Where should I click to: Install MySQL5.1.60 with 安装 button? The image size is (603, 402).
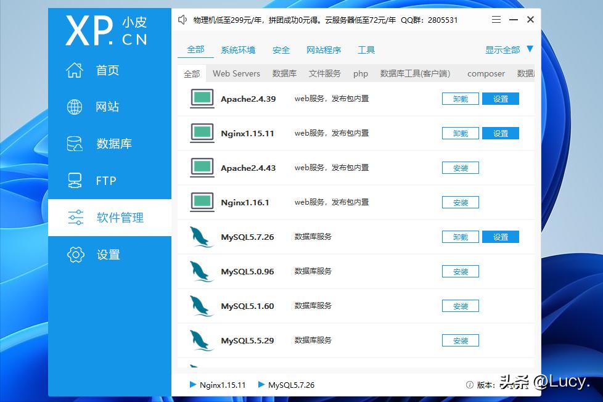[461, 306]
